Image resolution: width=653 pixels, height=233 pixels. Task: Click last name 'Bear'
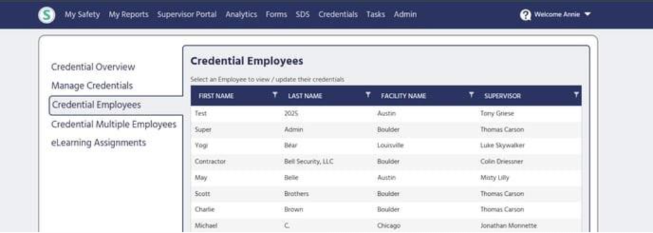[290, 145]
